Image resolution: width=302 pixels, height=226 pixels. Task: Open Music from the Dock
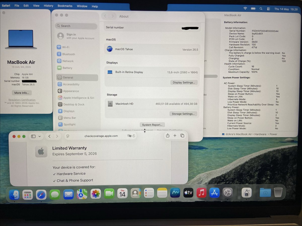[x=202, y=193]
